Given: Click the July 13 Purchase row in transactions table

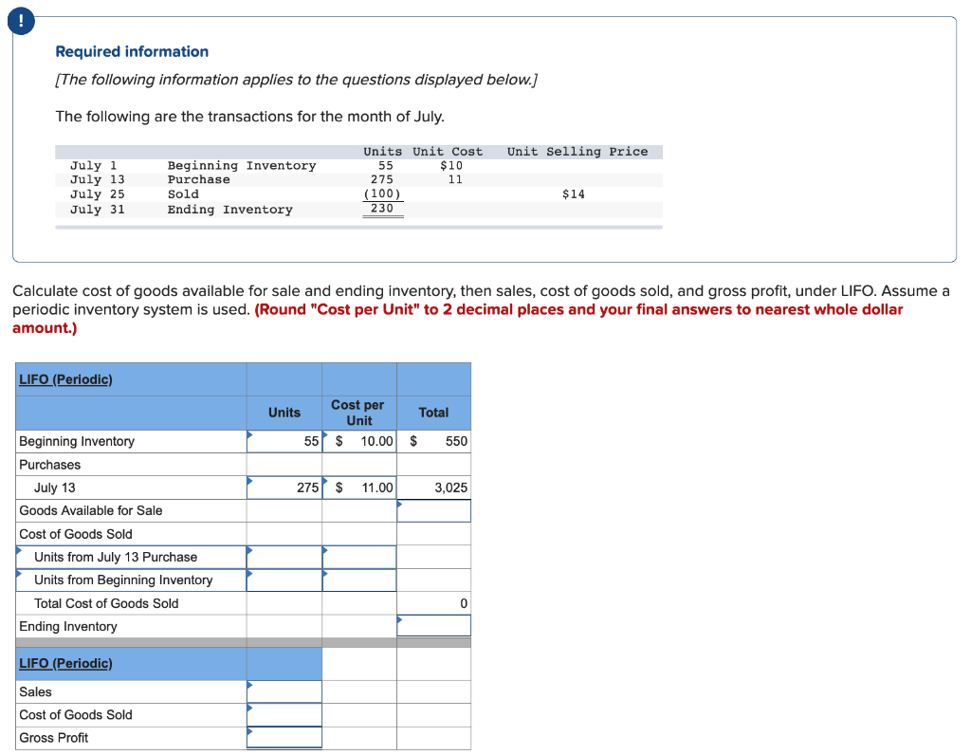Looking at the screenshot, I should point(358,179).
